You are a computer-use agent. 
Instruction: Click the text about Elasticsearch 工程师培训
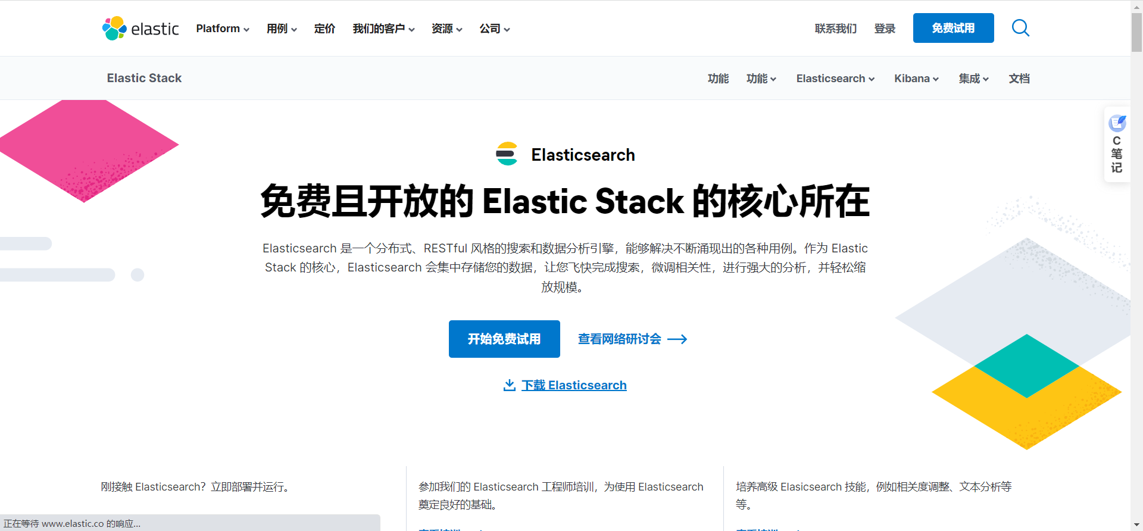(561, 496)
